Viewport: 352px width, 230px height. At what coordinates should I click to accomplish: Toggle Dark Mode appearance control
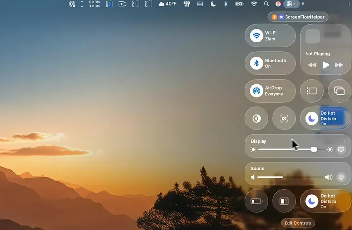(256, 118)
